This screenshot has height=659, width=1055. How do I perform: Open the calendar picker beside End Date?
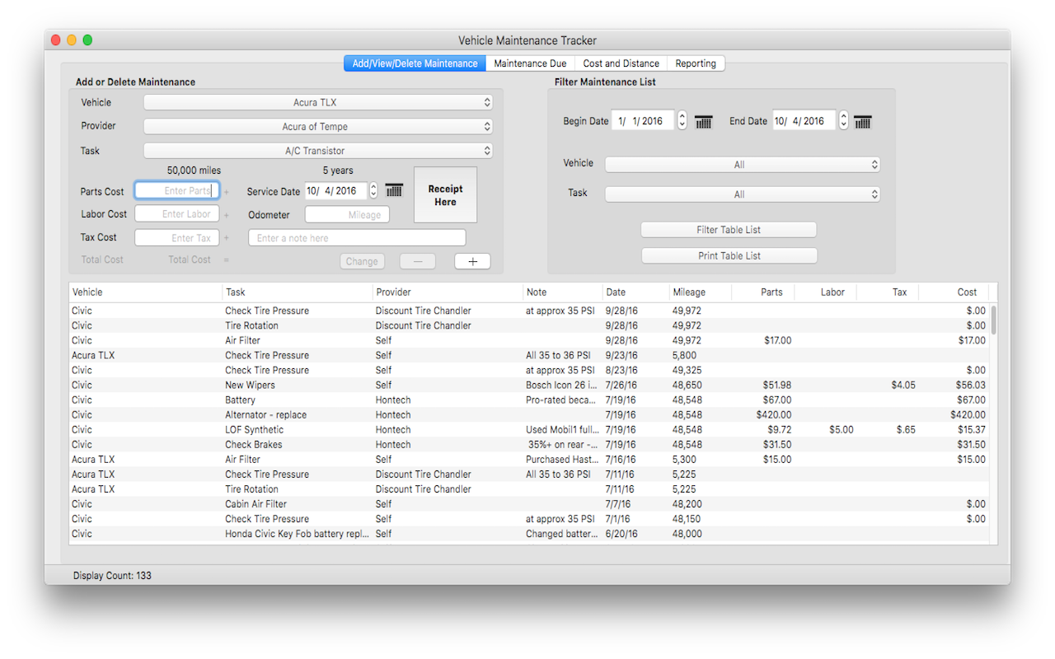click(862, 120)
